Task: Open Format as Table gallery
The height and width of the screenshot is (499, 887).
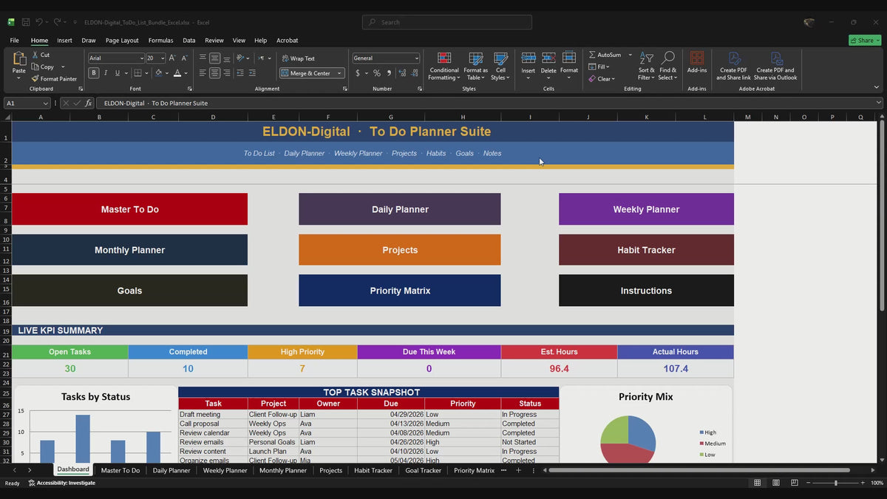Action: coord(476,66)
